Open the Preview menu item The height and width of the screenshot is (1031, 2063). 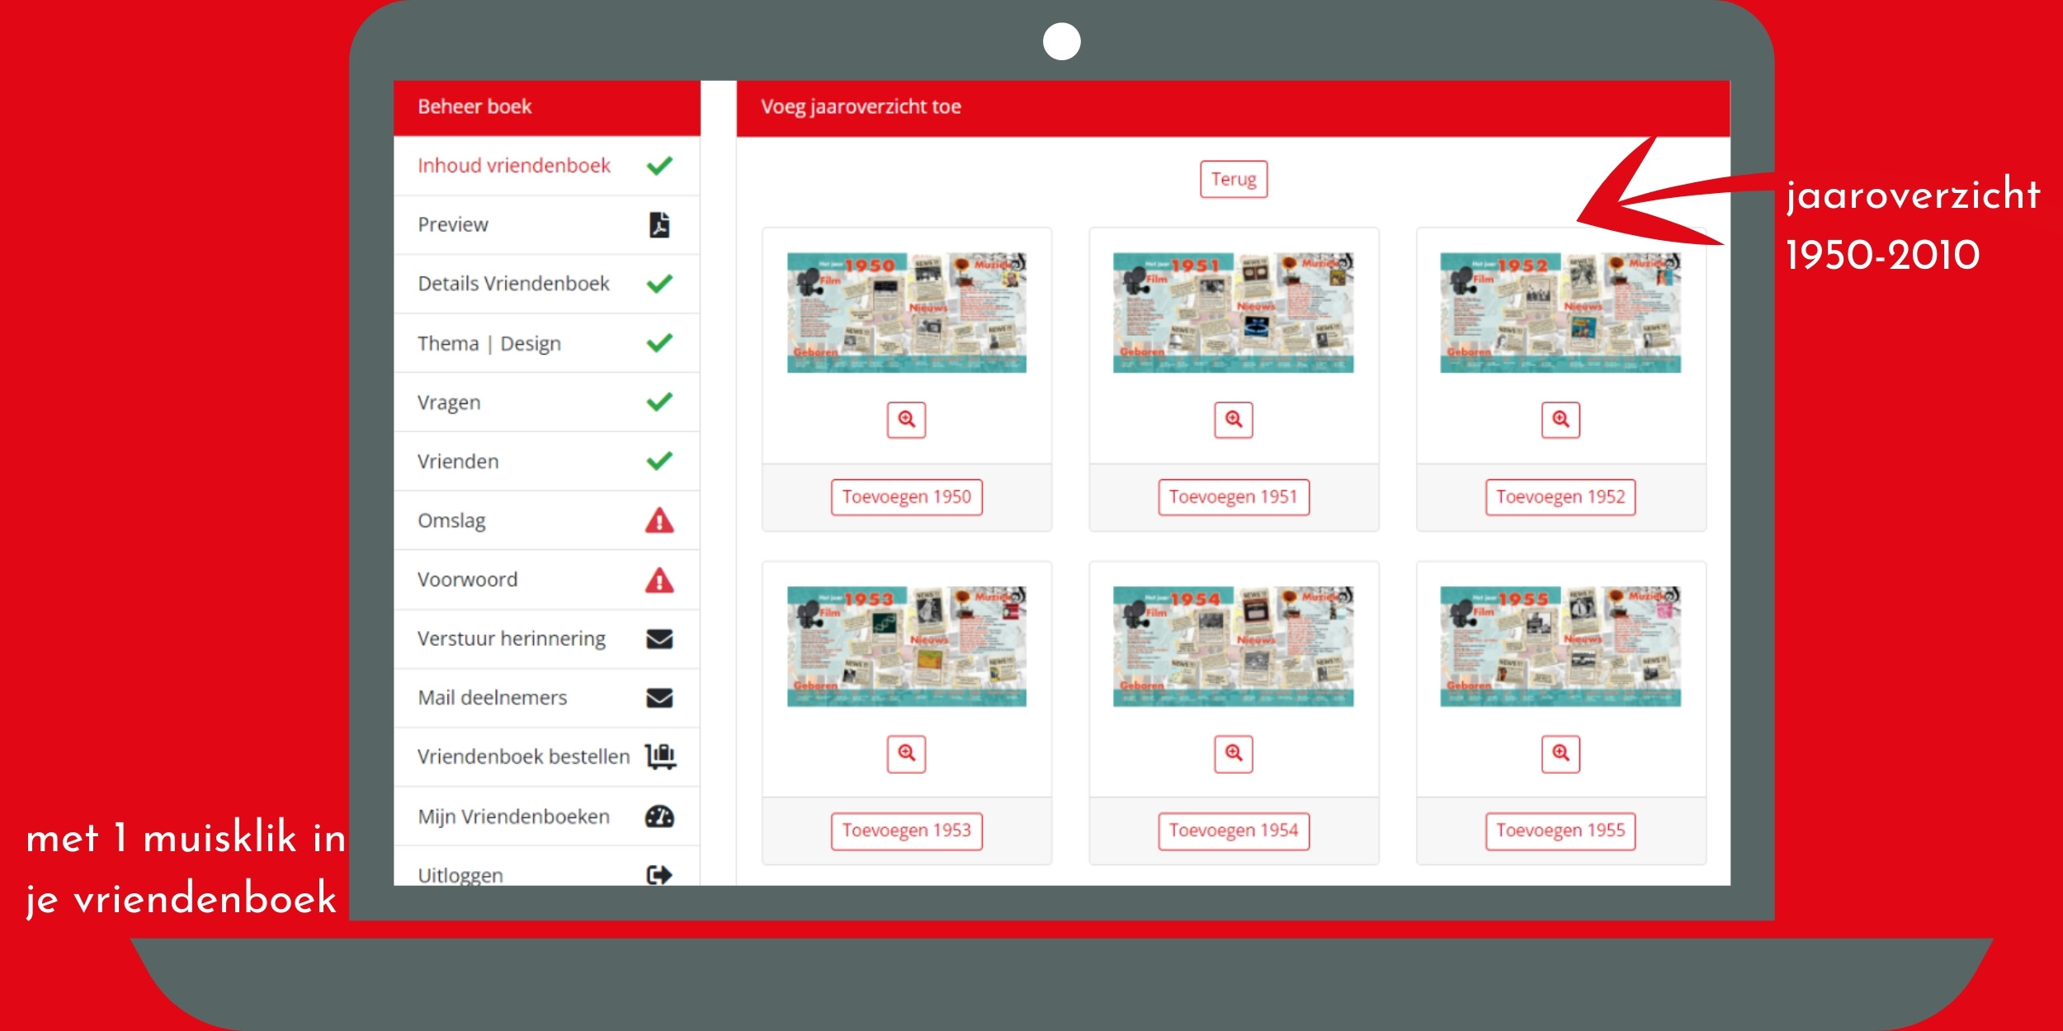(546, 224)
